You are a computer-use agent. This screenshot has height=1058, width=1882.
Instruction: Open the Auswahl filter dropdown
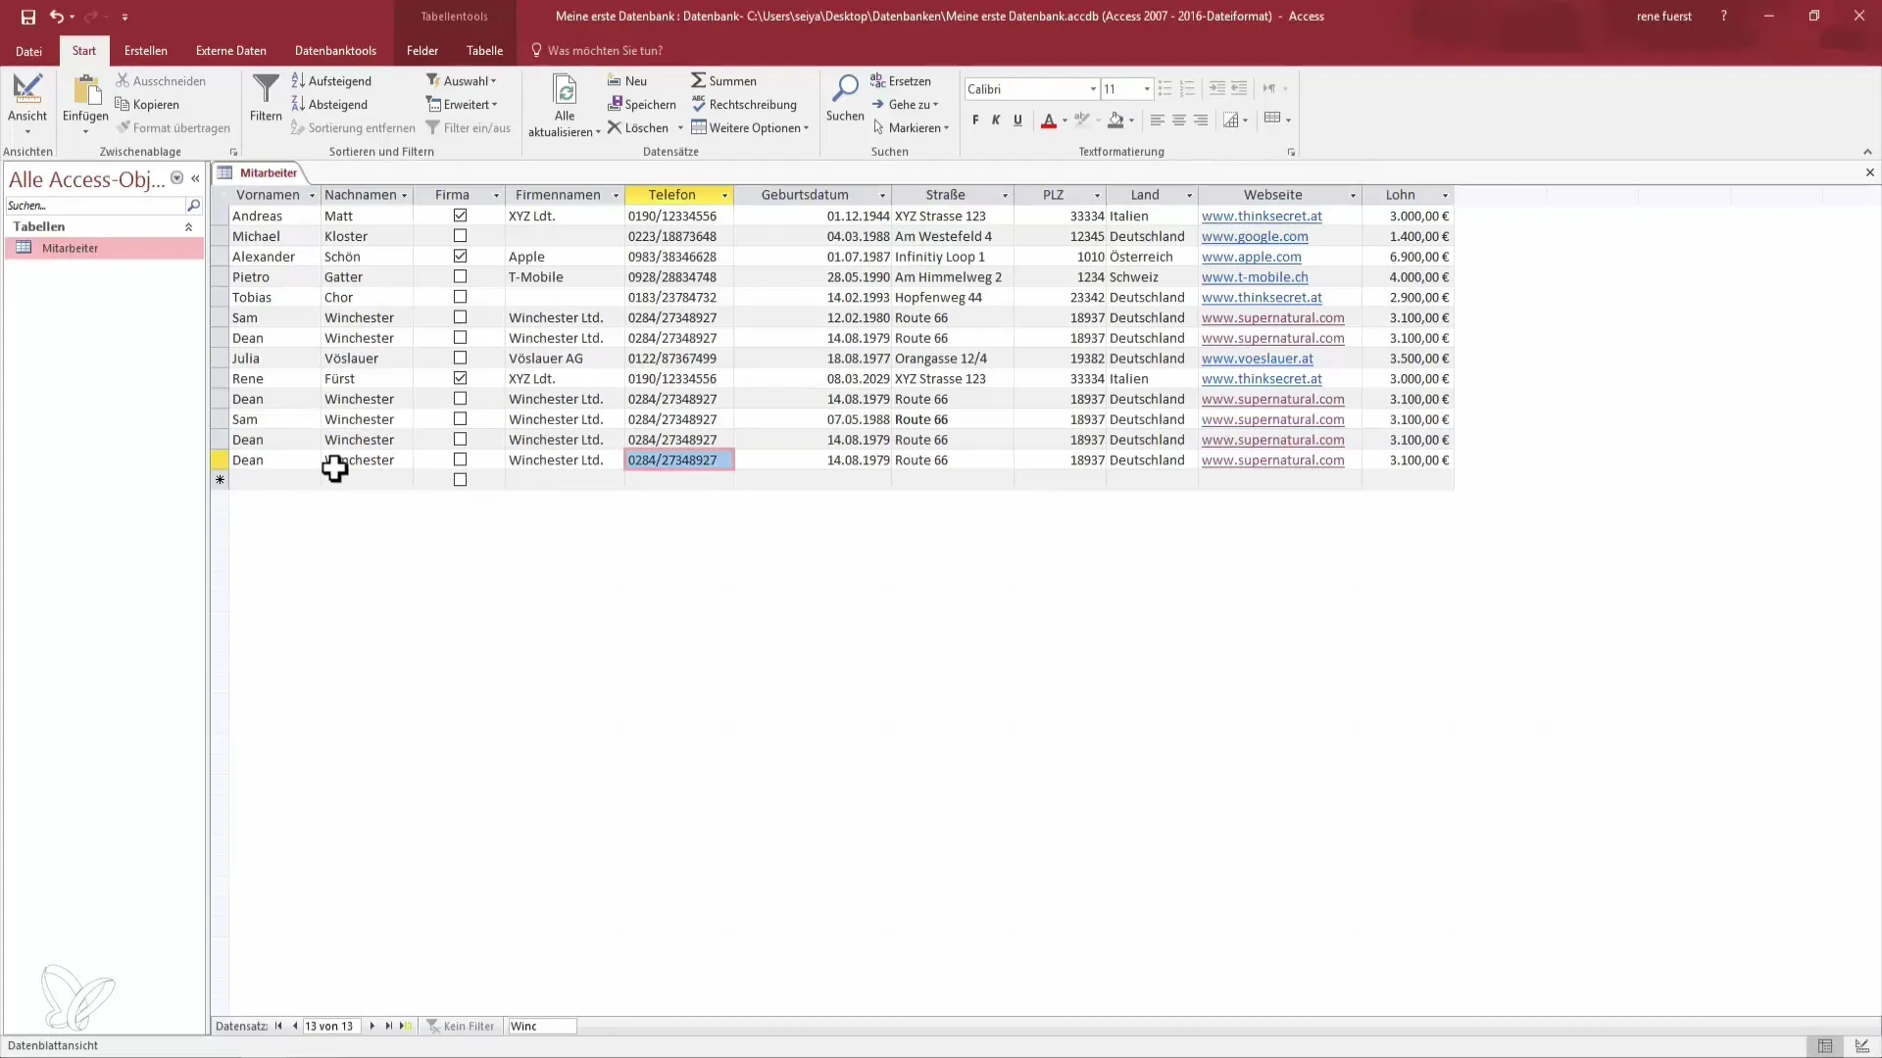tap(462, 80)
